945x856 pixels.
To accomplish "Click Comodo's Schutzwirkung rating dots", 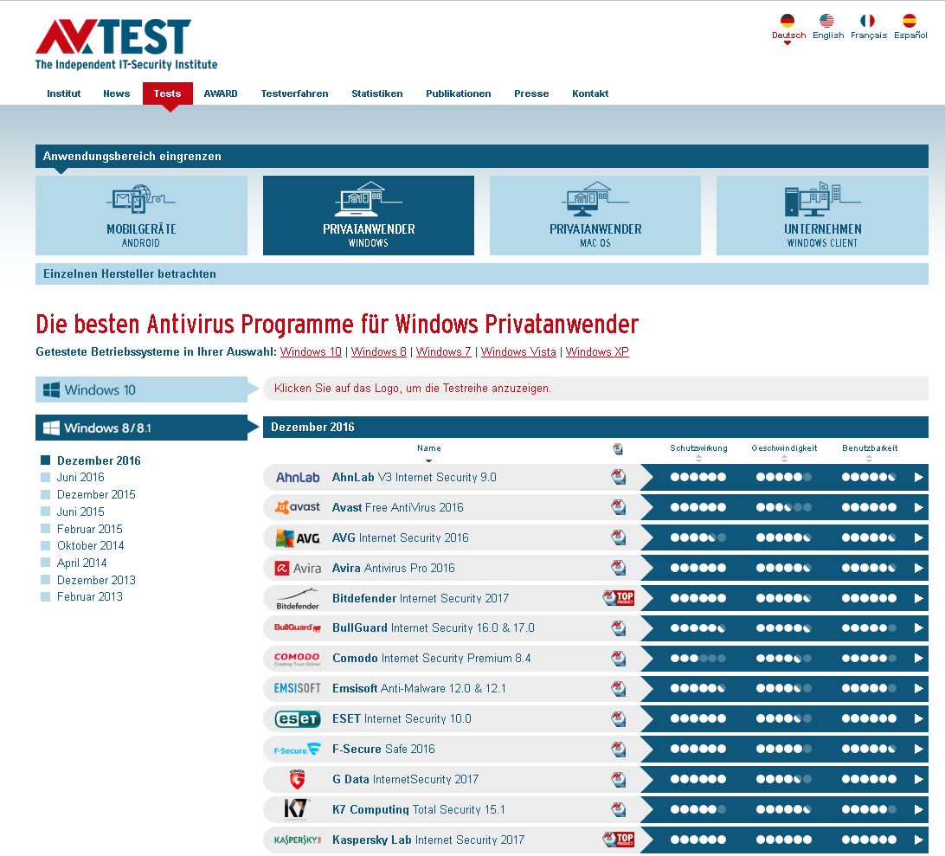I will click(697, 659).
